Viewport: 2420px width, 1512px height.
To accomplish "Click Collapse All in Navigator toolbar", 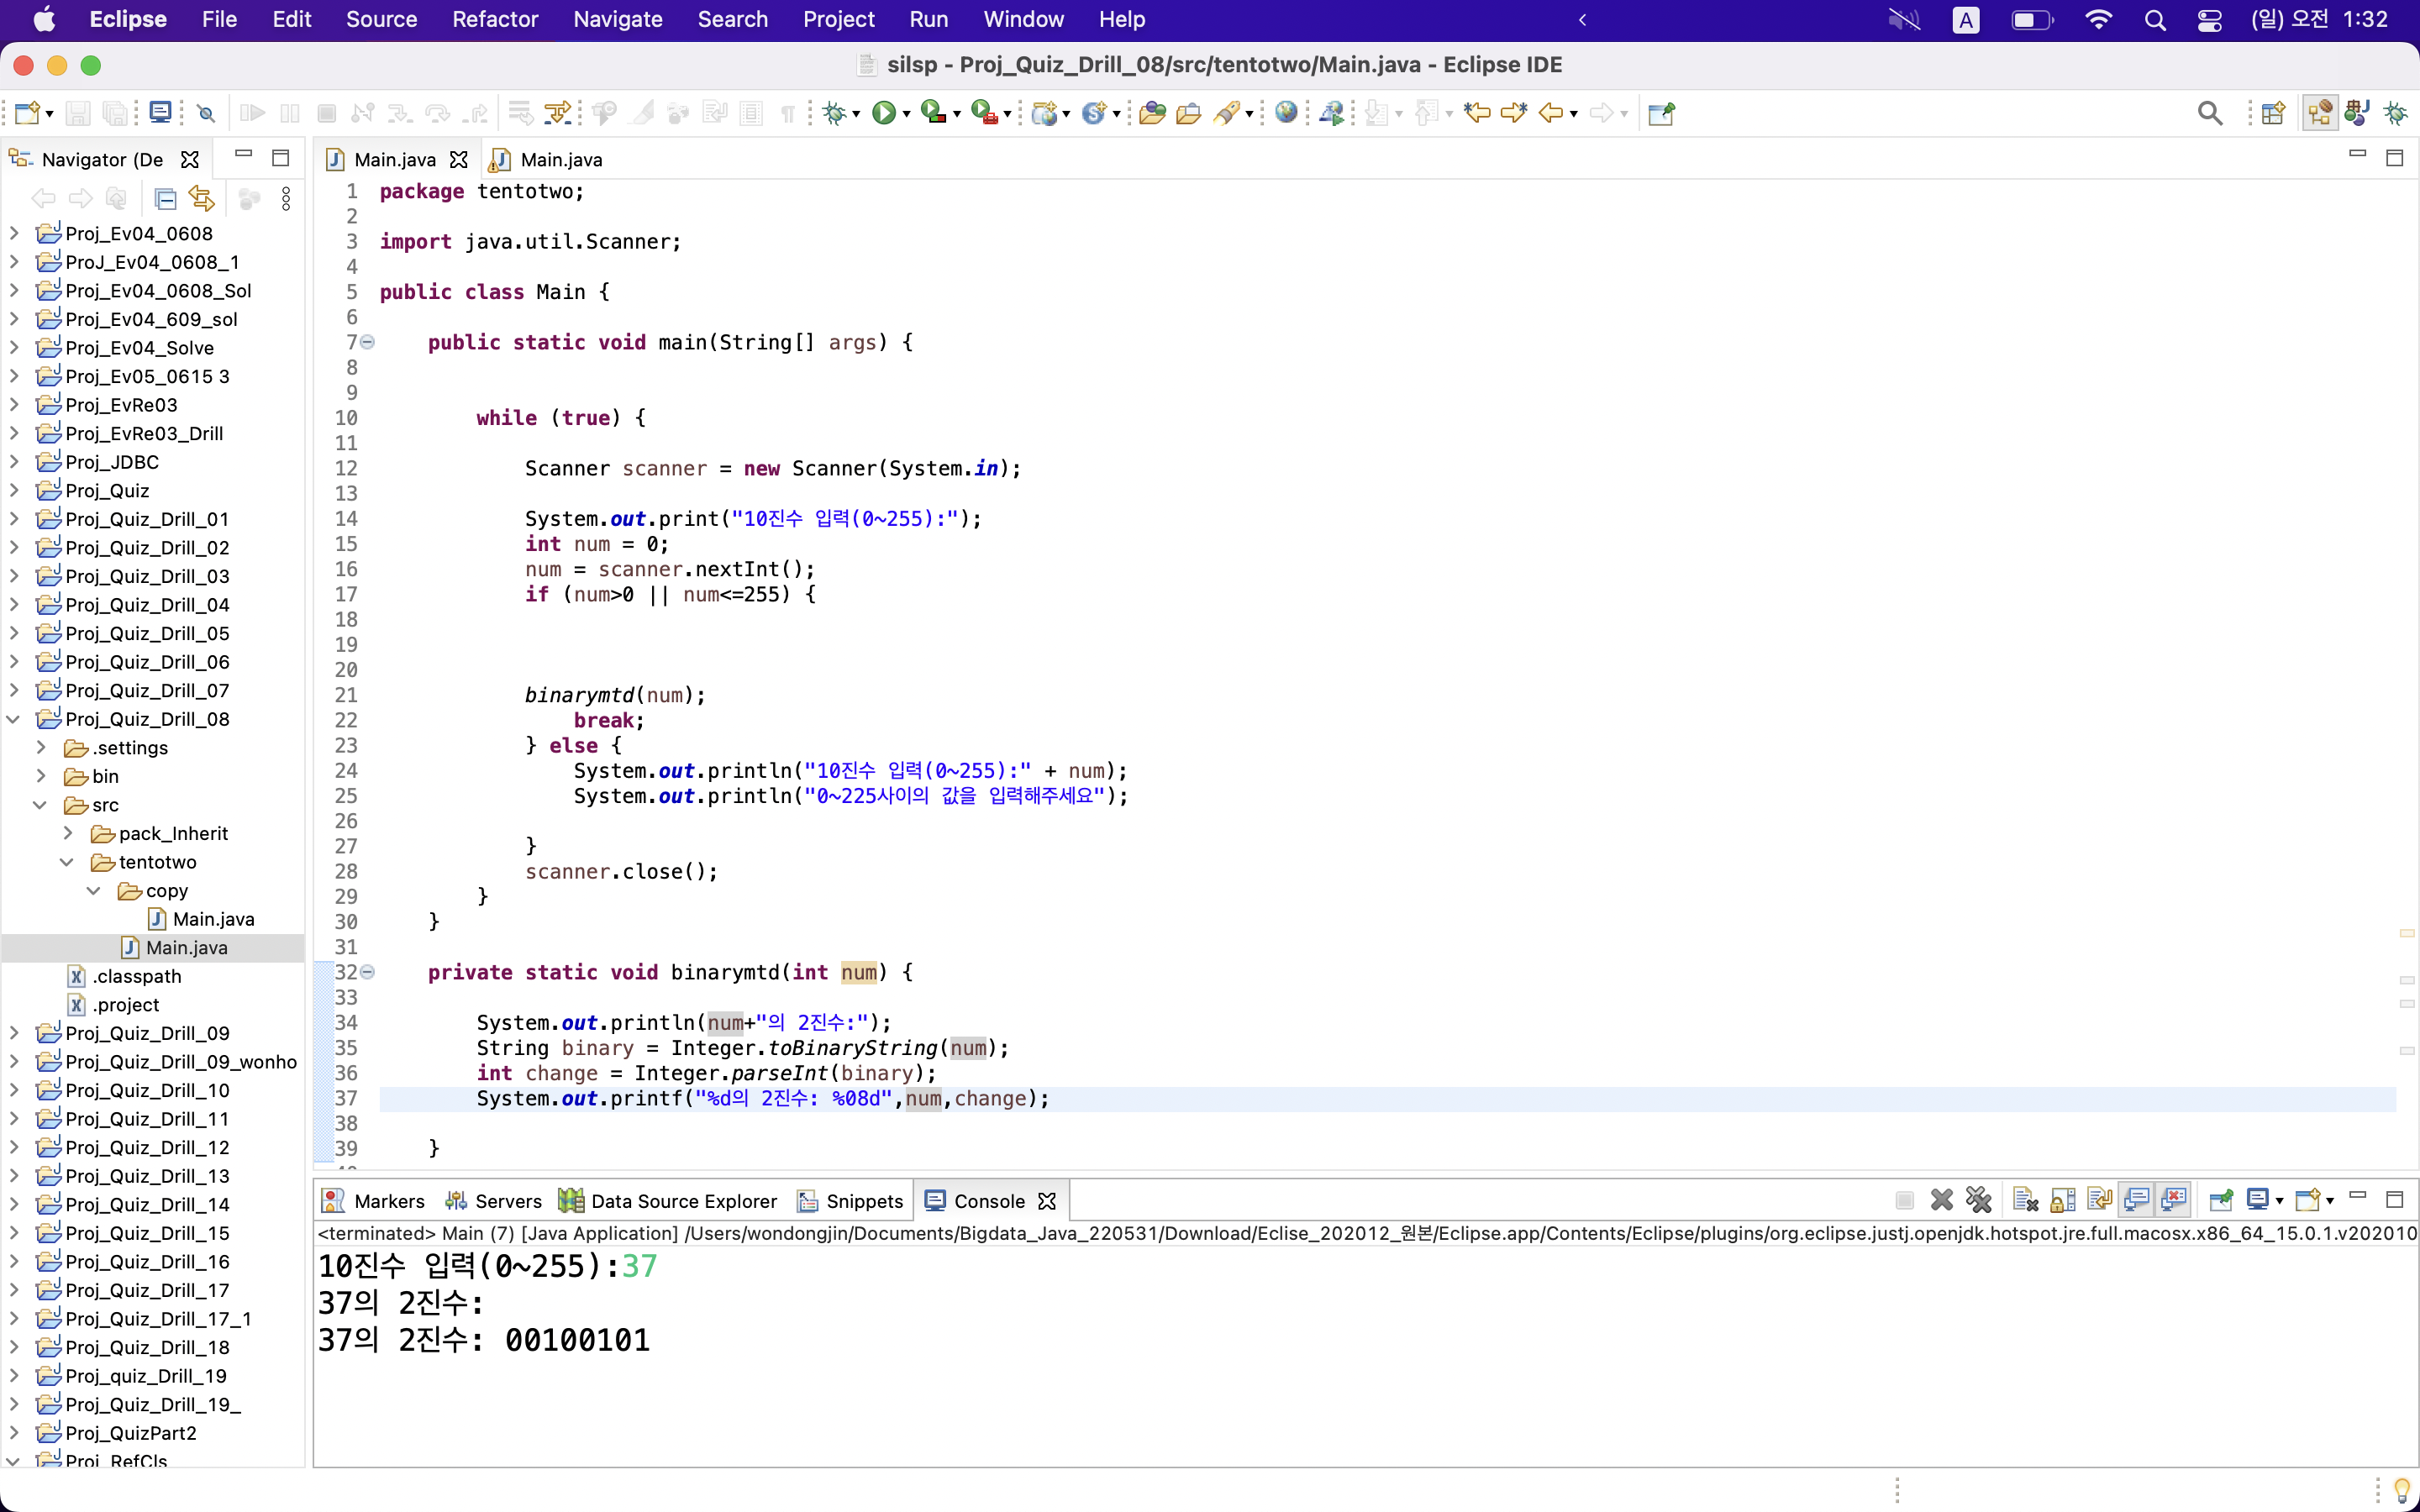I will tap(166, 199).
